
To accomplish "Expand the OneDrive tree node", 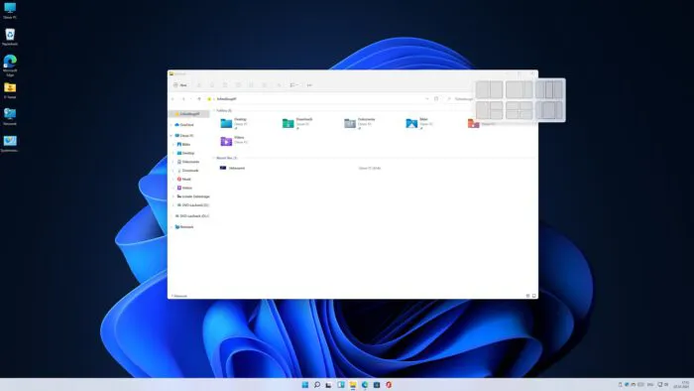I will [172, 125].
